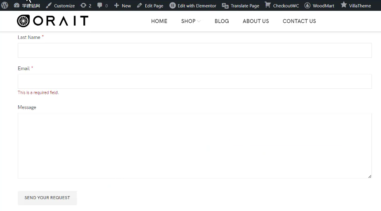
Task: Open WoodMart admin menu
Action: pyautogui.click(x=323, y=6)
